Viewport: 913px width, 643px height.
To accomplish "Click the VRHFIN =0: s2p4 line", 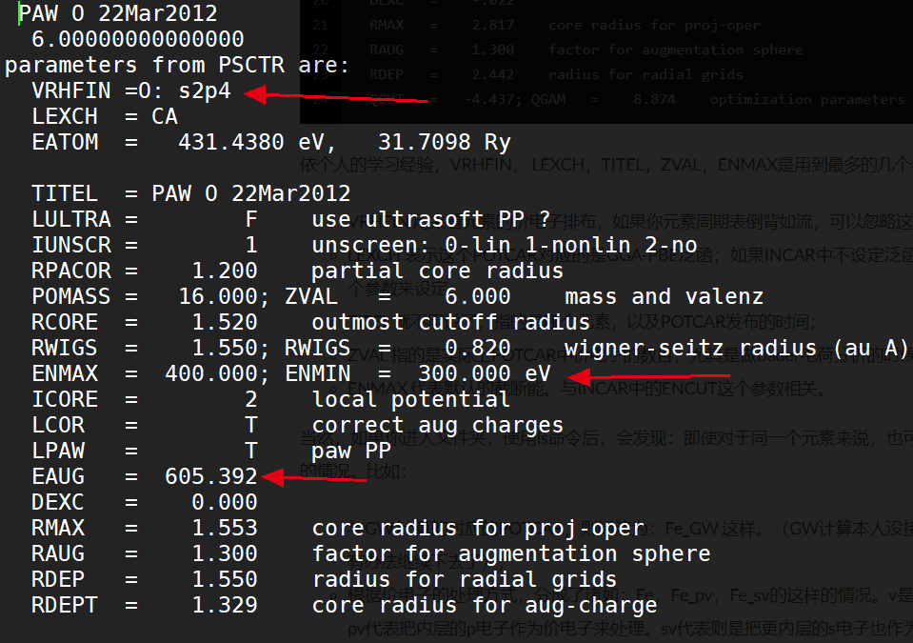I will click(x=131, y=90).
